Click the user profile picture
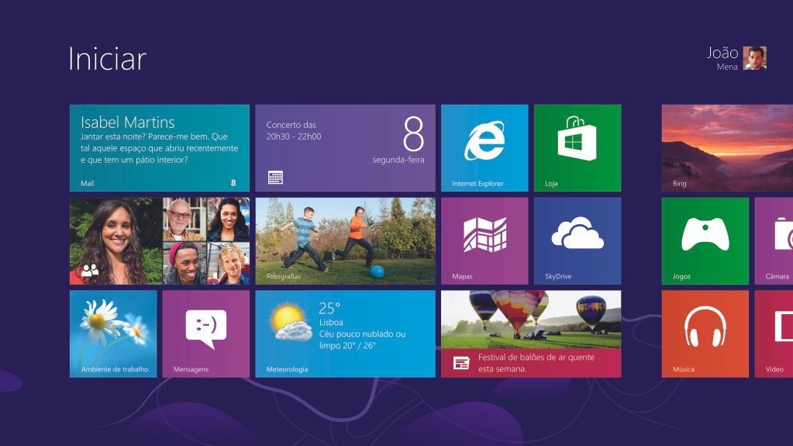793x446 pixels. coord(754,58)
